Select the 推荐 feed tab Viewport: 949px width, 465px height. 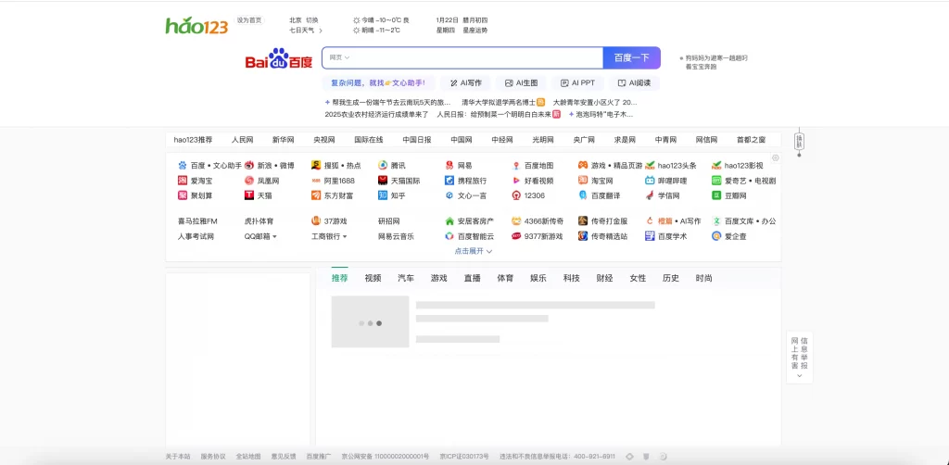(339, 278)
